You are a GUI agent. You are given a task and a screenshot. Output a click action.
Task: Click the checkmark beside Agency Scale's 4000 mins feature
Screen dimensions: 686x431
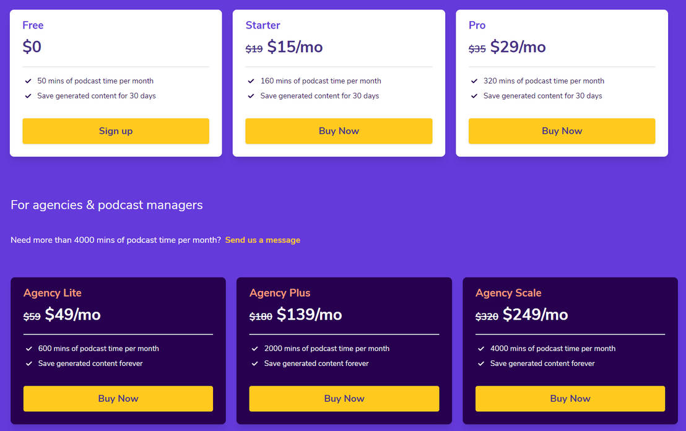point(481,349)
